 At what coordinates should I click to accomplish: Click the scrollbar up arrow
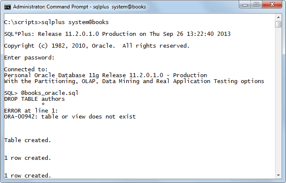[x=278, y=17]
